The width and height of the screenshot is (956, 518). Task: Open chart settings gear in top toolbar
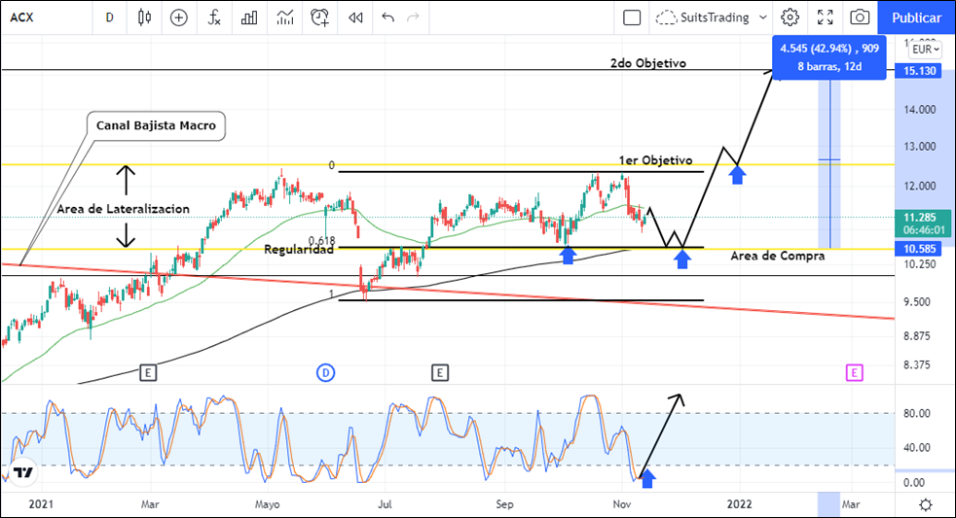tap(791, 17)
